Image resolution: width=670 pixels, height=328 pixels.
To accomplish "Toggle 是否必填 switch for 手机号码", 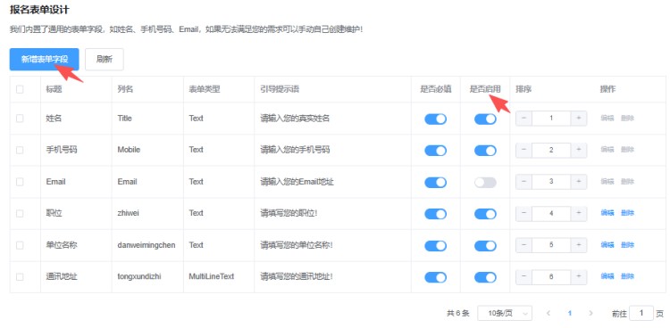I will [435, 151].
